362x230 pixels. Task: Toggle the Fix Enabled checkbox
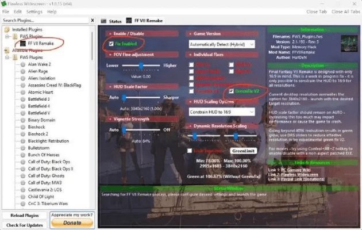pyautogui.click(x=111, y=44)
